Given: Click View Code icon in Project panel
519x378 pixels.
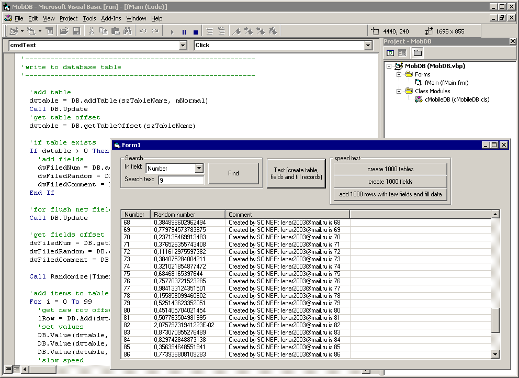Looking at the screenshot, I should click(x=390, y=53).
